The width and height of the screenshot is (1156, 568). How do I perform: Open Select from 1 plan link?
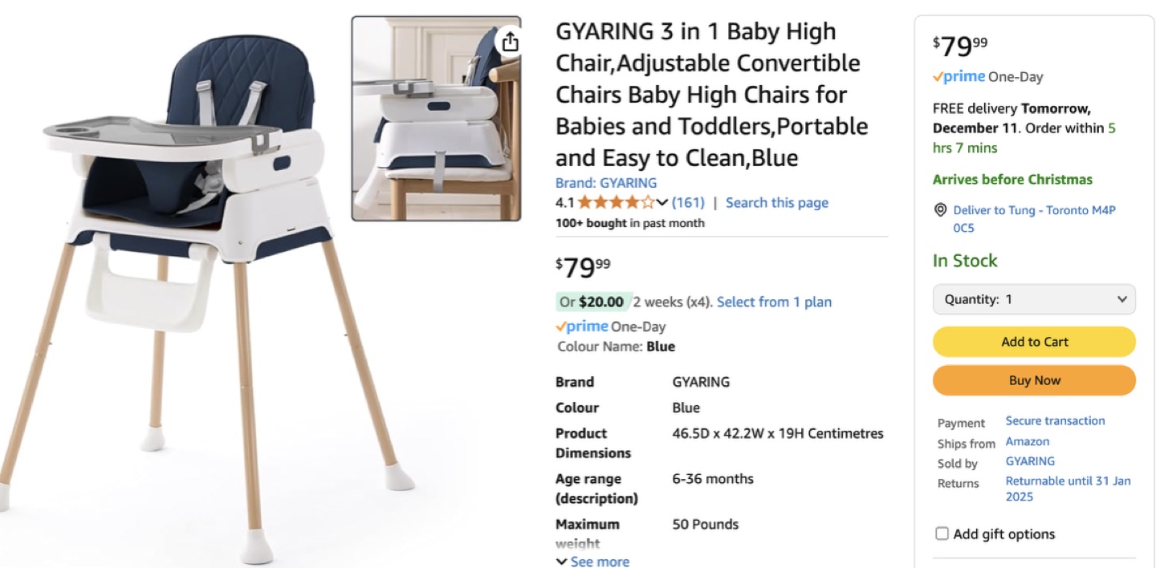pos(774,302)
